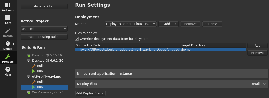Expand Deploy files Details
Screen dimensions: 269x98
click(258, 84)
